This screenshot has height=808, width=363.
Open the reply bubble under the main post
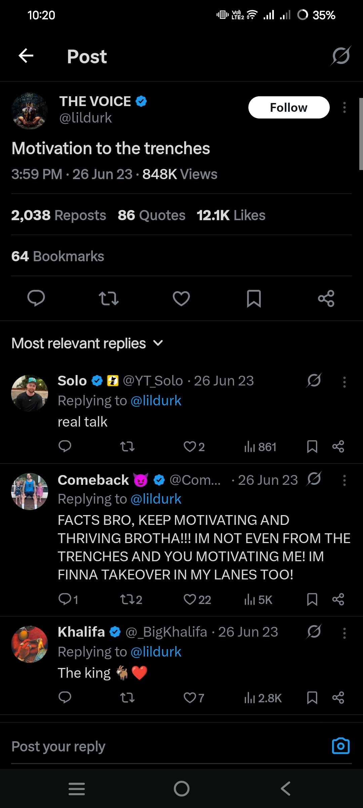coord(36,298)
